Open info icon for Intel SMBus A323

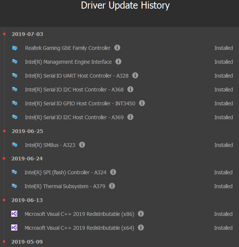(82, 145)
